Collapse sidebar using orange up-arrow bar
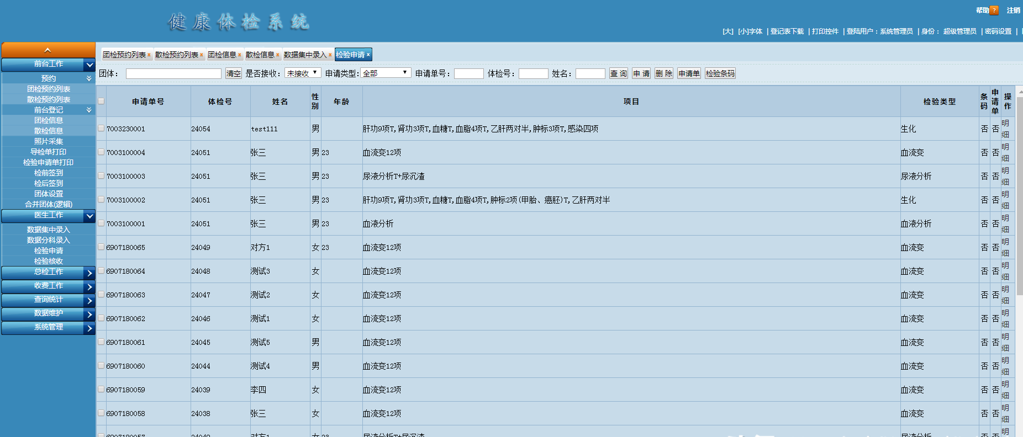Image resolution: width=1023 pixels, height=437 pixels. (x=48, y=50)
